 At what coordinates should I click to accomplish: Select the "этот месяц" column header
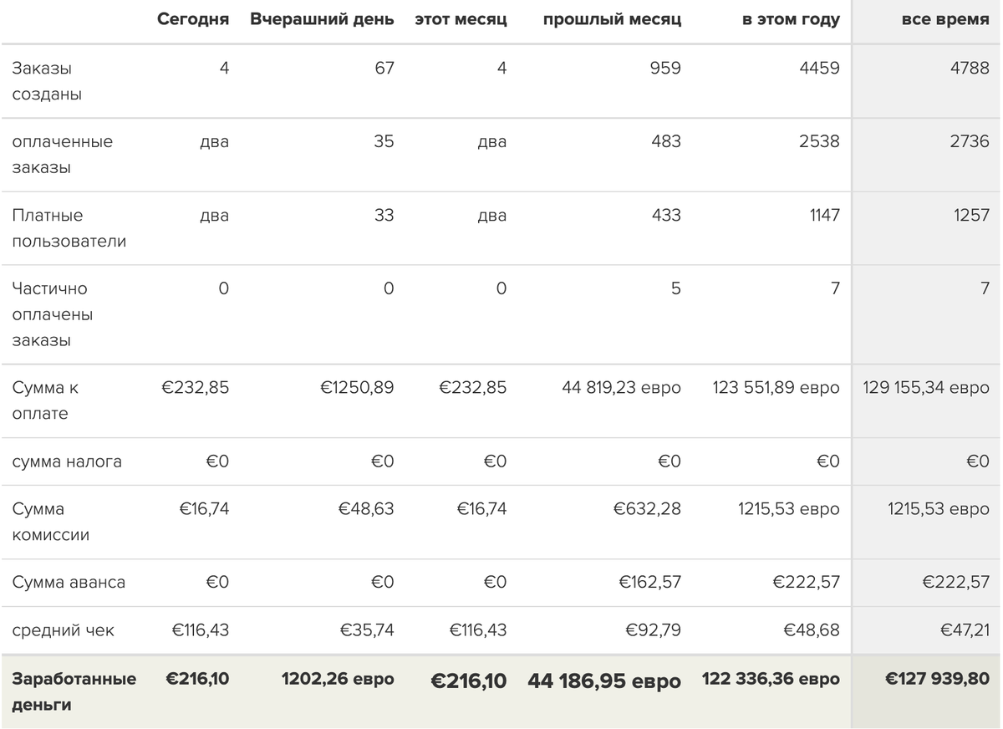[x=461, y=20]
